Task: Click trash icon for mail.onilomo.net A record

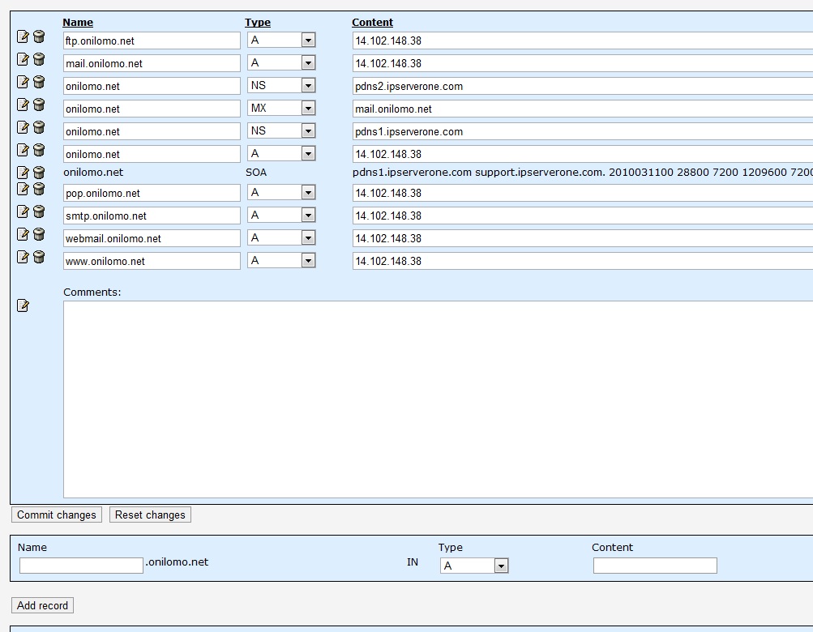Action: tap(39, 59)
